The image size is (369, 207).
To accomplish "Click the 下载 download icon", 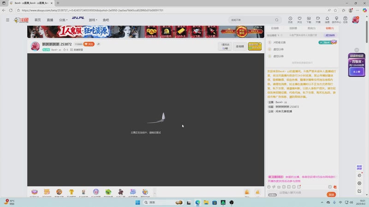I will [x=309, y=20].
